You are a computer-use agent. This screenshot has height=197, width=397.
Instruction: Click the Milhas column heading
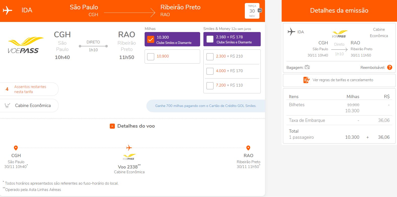(150, 29)
